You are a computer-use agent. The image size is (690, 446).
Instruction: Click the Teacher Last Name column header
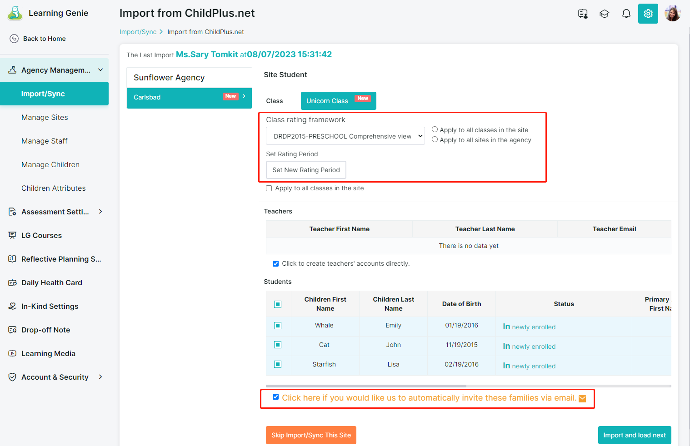point(485,229)
